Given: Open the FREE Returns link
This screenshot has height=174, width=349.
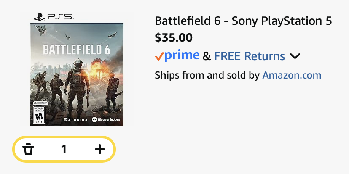Looking at the screenshot, I should coord(250,56).
